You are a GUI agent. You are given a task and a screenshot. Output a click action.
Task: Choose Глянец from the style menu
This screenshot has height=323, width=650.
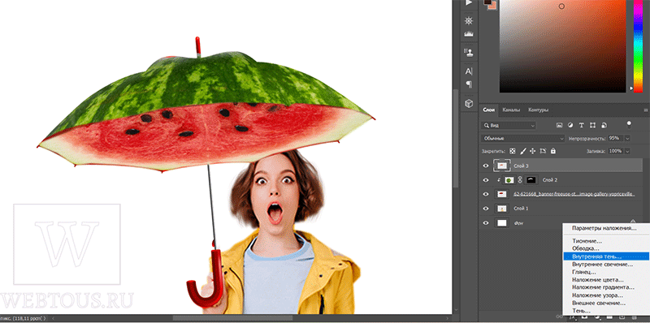coord(605,272)
